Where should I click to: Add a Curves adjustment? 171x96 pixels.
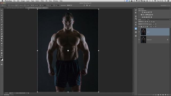[147, 13]
